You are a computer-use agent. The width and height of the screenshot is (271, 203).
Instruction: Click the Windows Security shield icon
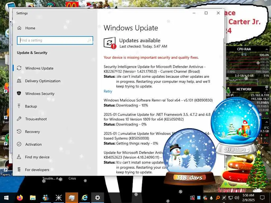[x=19, y=93]
